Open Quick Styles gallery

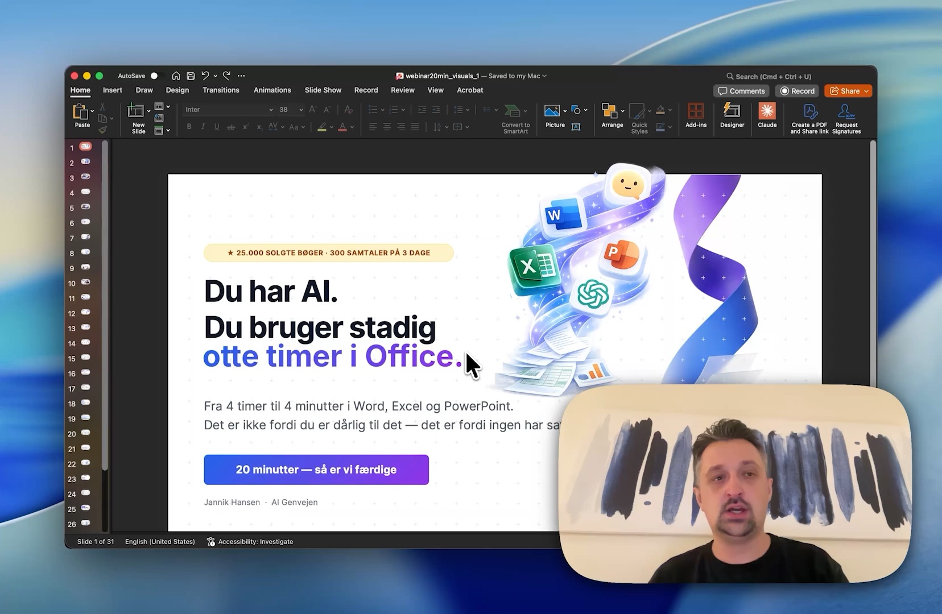click(639, 119)
